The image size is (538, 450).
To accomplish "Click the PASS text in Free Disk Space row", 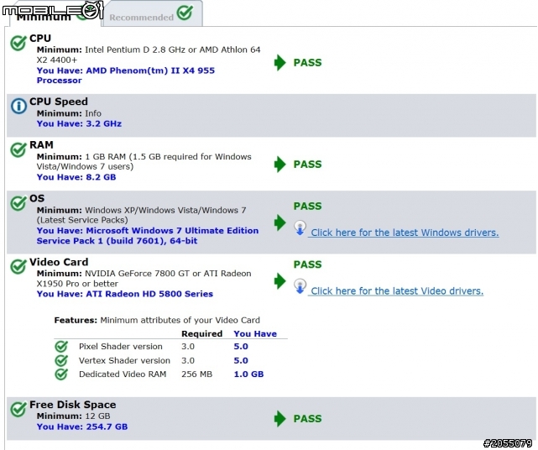I will (x=307, y=419).
